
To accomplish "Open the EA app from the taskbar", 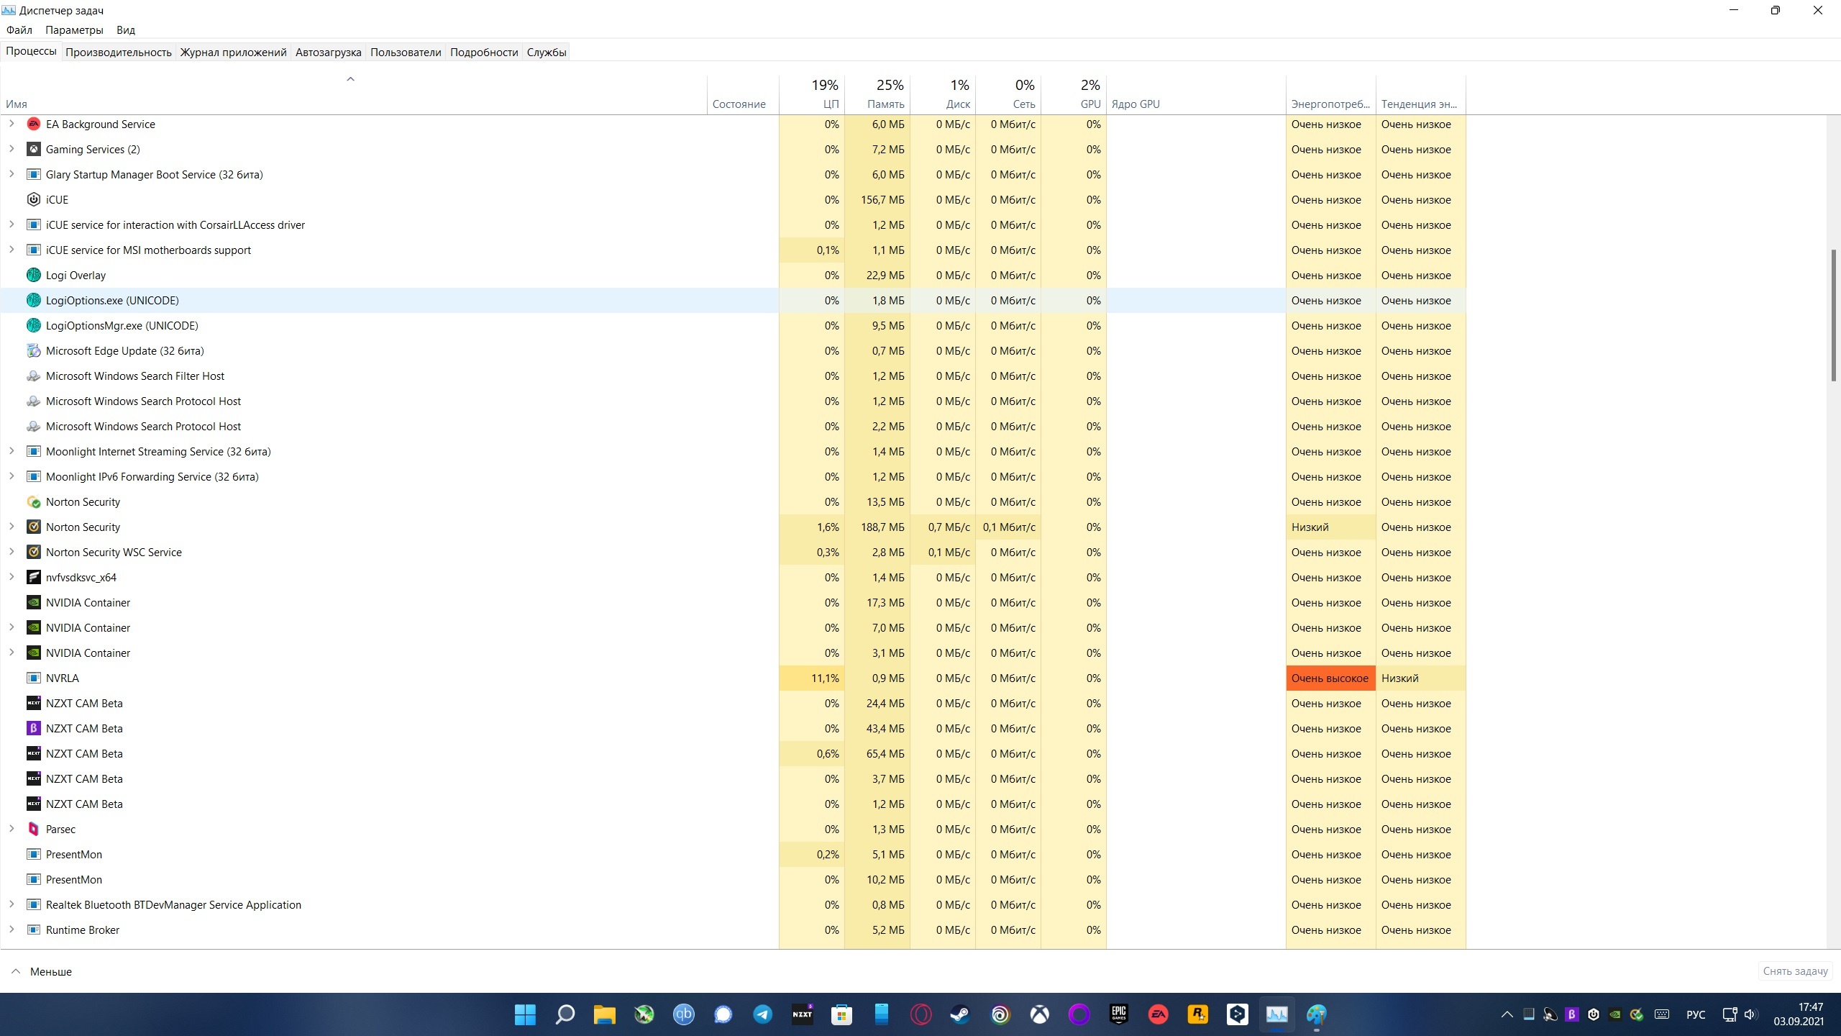I will [x=1159, y=1014].
